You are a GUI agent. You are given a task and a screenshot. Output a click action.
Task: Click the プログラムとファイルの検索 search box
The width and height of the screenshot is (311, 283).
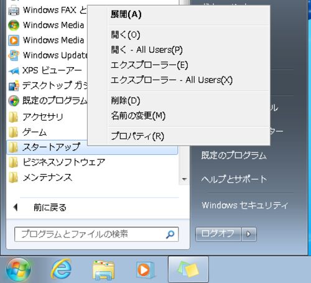pyautogui.click(x=96, y=234)
